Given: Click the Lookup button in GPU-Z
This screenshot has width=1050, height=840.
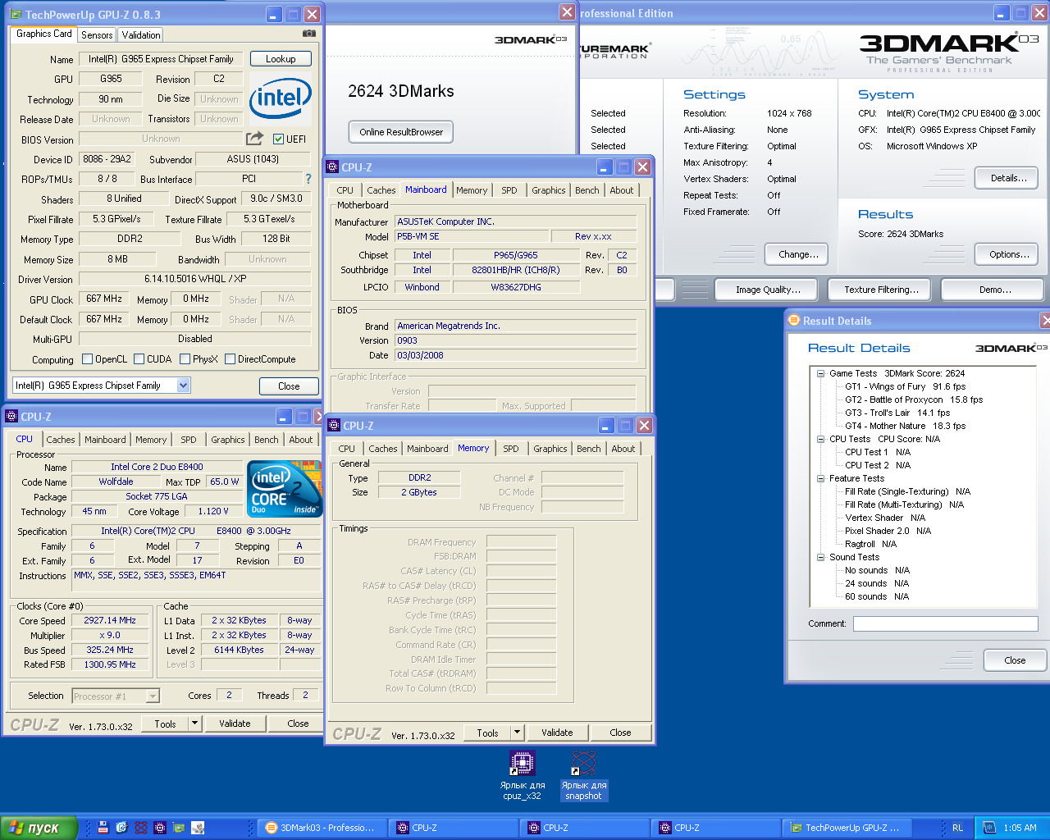Looking at the screenshot, I should [281, 59].
